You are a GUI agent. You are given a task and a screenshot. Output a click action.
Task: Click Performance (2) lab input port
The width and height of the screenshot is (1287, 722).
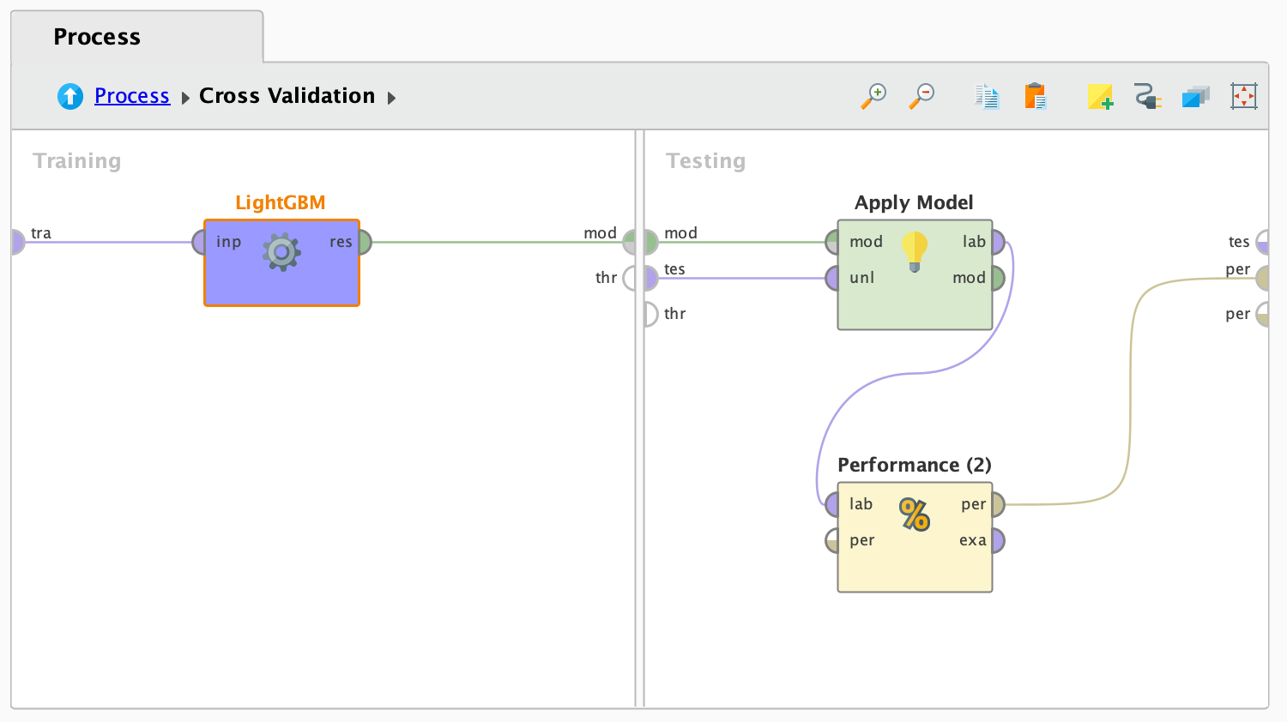tap(833, 505)
